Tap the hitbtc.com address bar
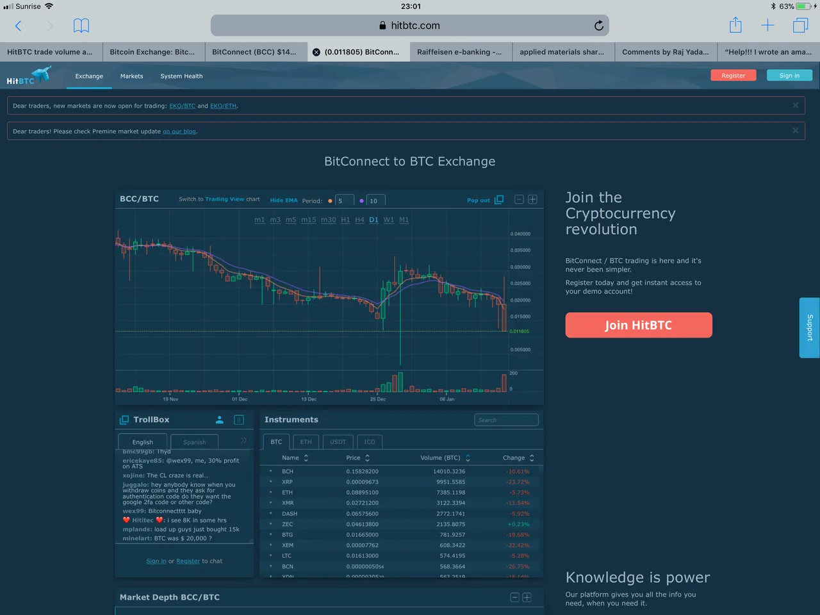This screenshot has width=820, height=615. coord(410,26)
